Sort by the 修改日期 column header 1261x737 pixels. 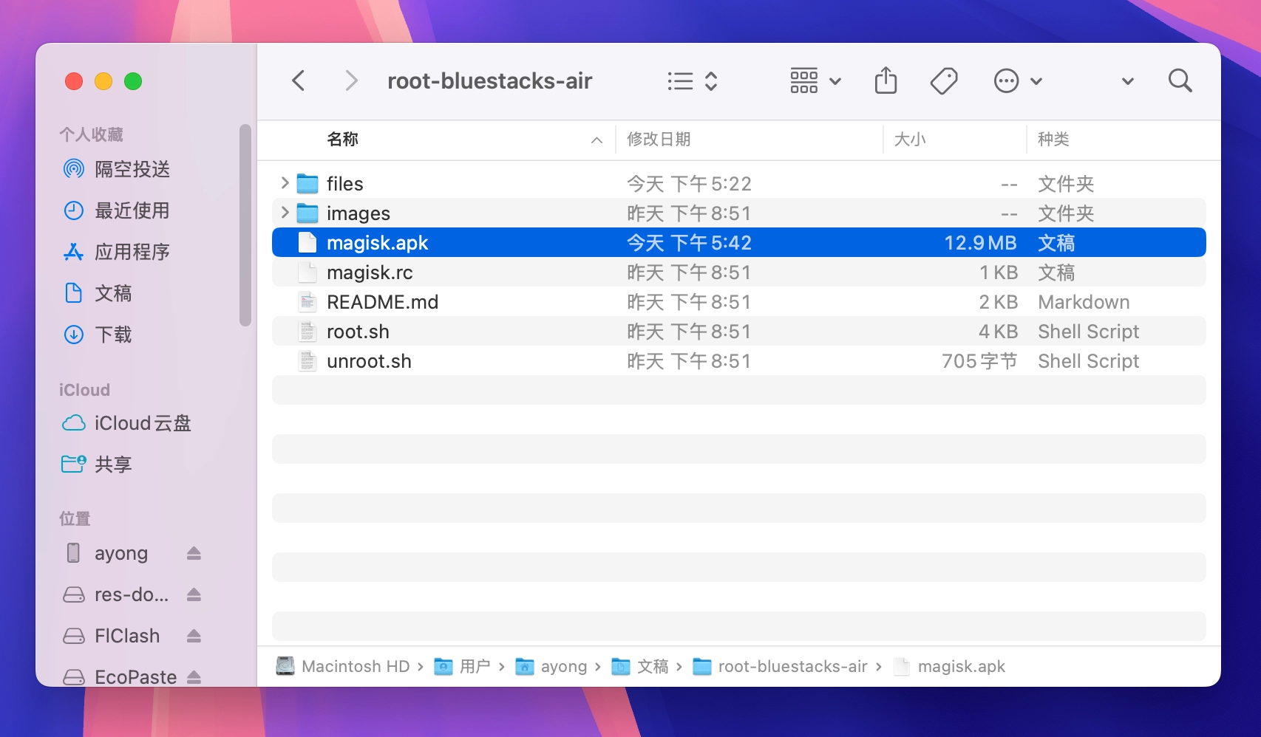coord(659,139)
